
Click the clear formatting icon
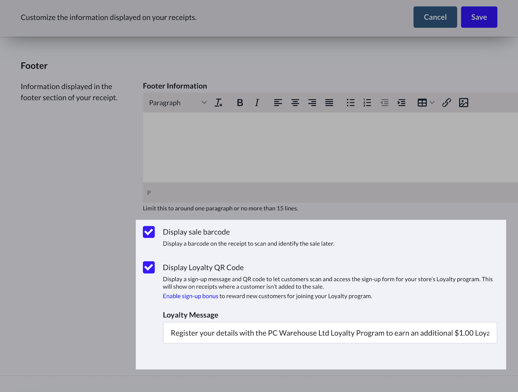(219, 103)
